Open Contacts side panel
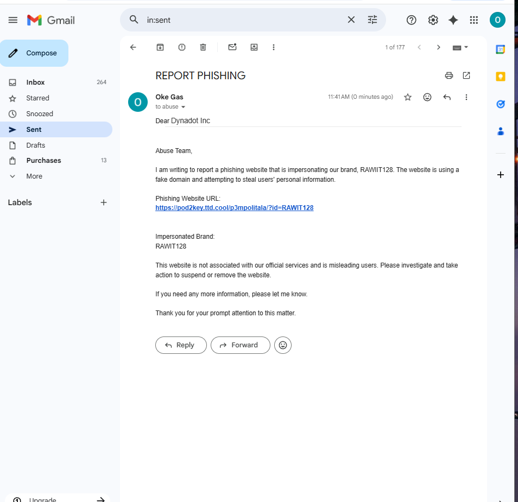518x502 pixels. 501,131
